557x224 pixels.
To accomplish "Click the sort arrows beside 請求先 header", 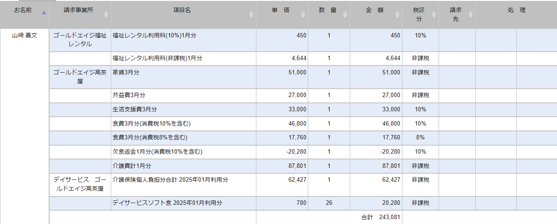I will (x=470, y=14).
